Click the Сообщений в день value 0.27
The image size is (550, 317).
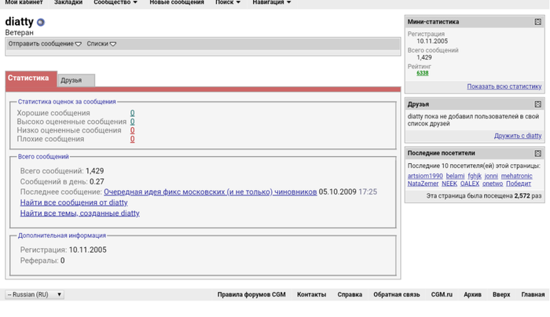[x=97, y=181]
